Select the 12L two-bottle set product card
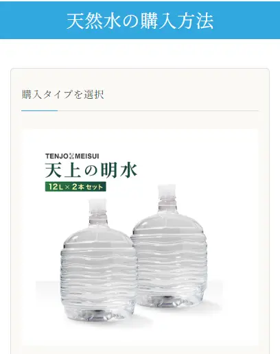280x354 pixels. click(140, 237)
